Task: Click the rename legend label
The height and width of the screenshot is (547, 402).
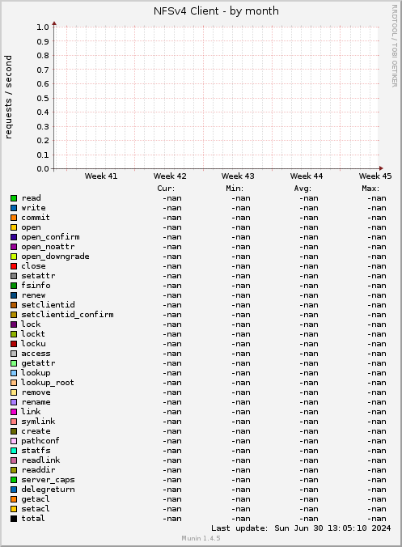Action: coord(36,402)
